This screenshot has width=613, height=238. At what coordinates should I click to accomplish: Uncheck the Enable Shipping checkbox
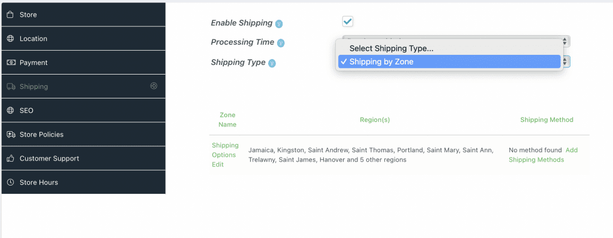coord(348,21)
